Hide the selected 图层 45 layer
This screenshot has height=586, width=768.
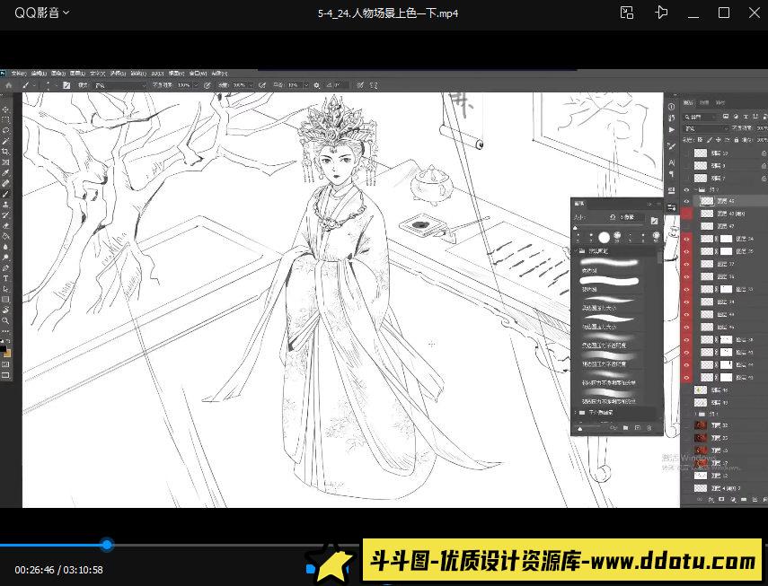click(686, 201)
